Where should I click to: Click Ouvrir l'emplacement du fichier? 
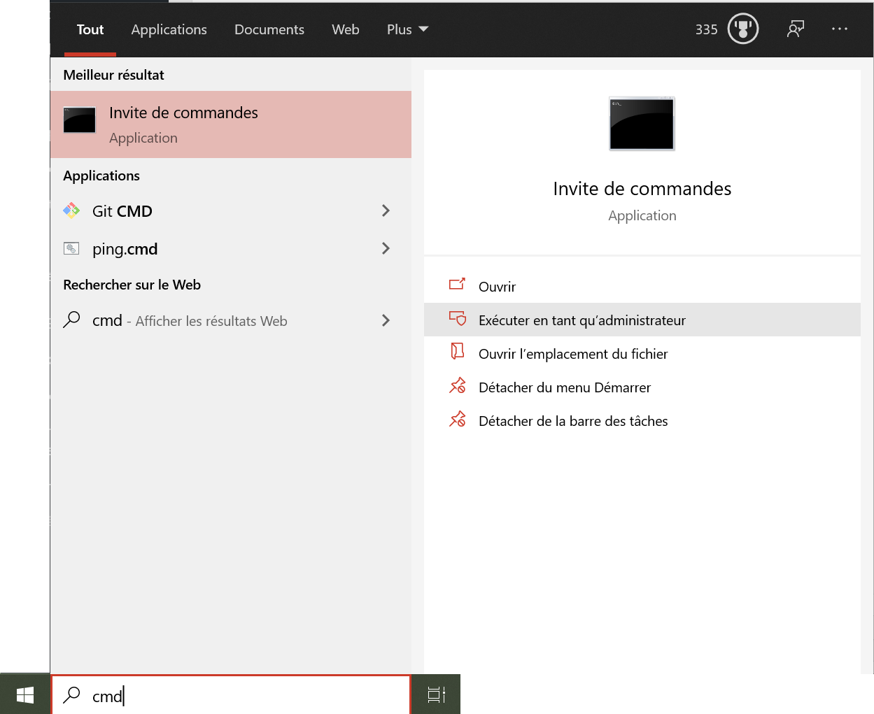(572, 354)
